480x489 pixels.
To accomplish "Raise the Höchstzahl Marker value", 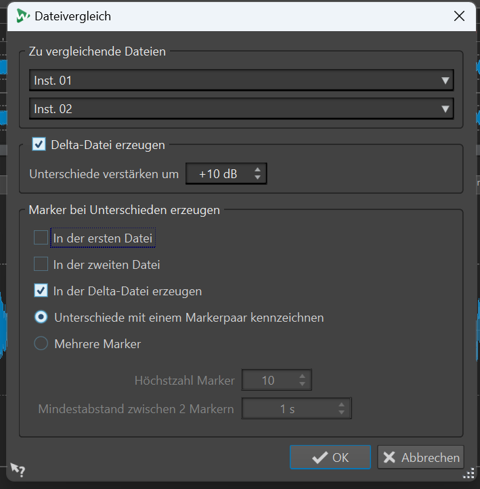I will (x=303, y=377).
